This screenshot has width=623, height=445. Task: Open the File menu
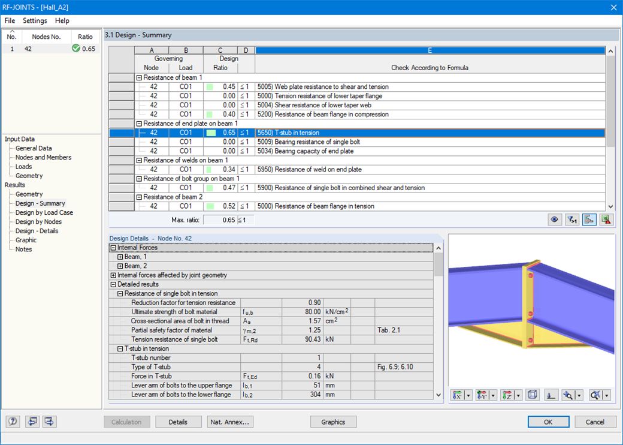click(9, 20)
